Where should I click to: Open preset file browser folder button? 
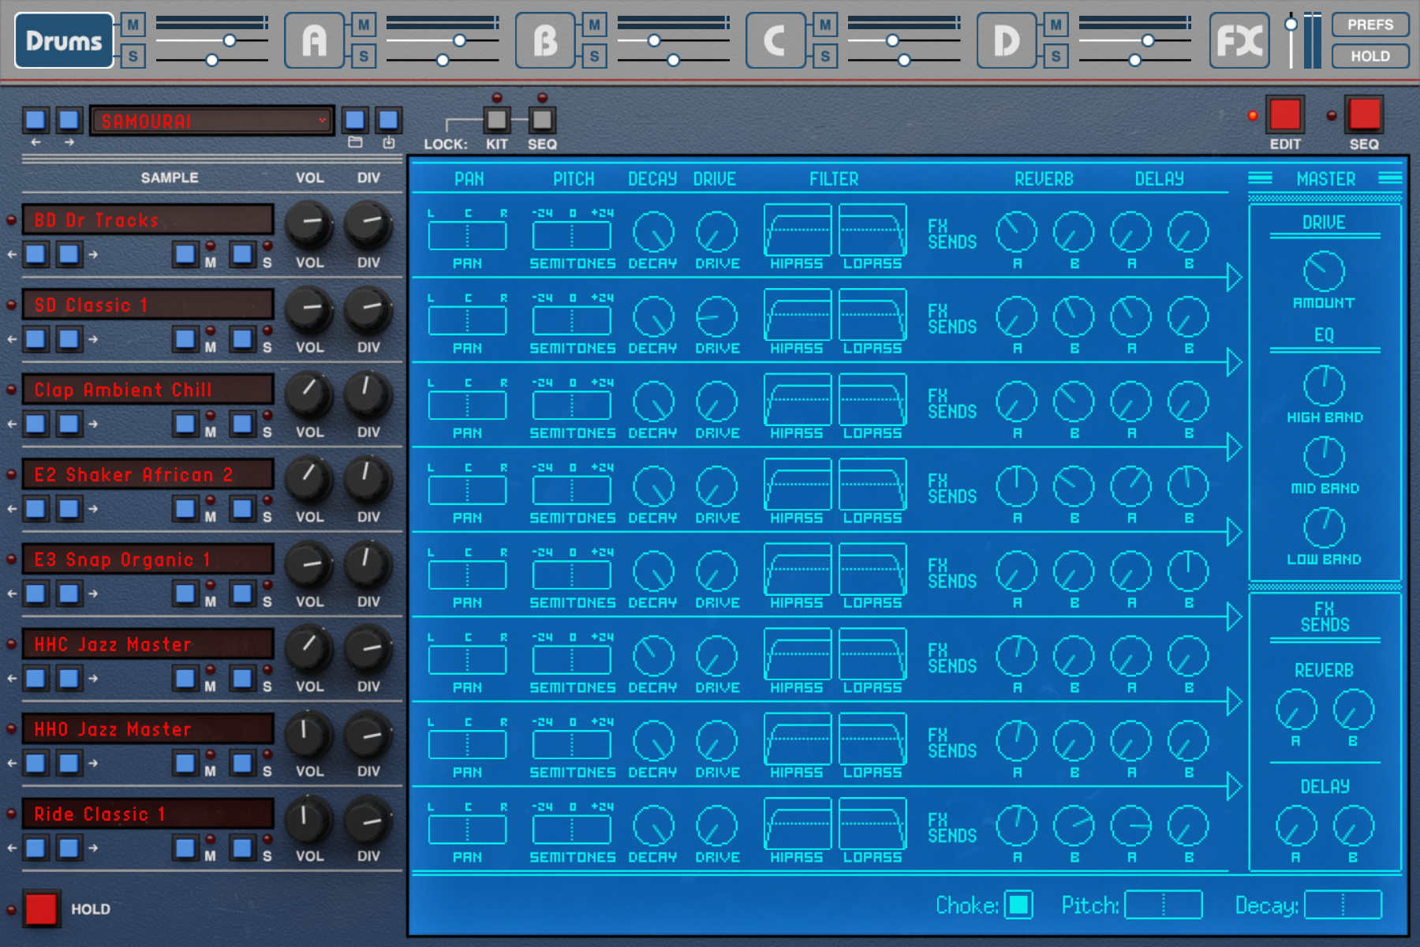tap(355, 120)
